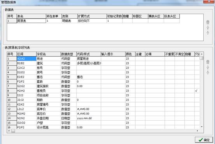Image resolution: width=215 pixels, height=144 pixels.
Task: Click the 代码/样式 column header
Action: pos(88,54)
